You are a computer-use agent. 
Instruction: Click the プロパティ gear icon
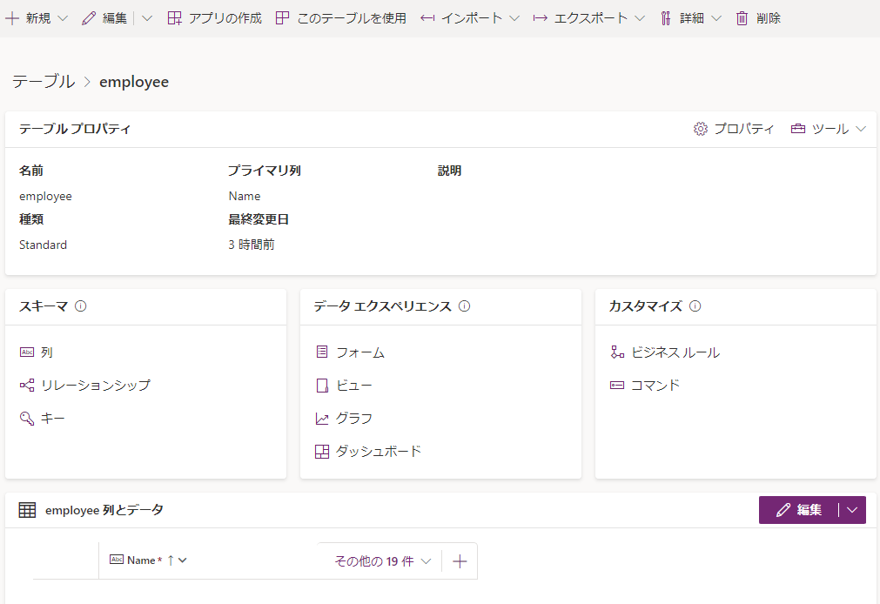coord(701,129)
